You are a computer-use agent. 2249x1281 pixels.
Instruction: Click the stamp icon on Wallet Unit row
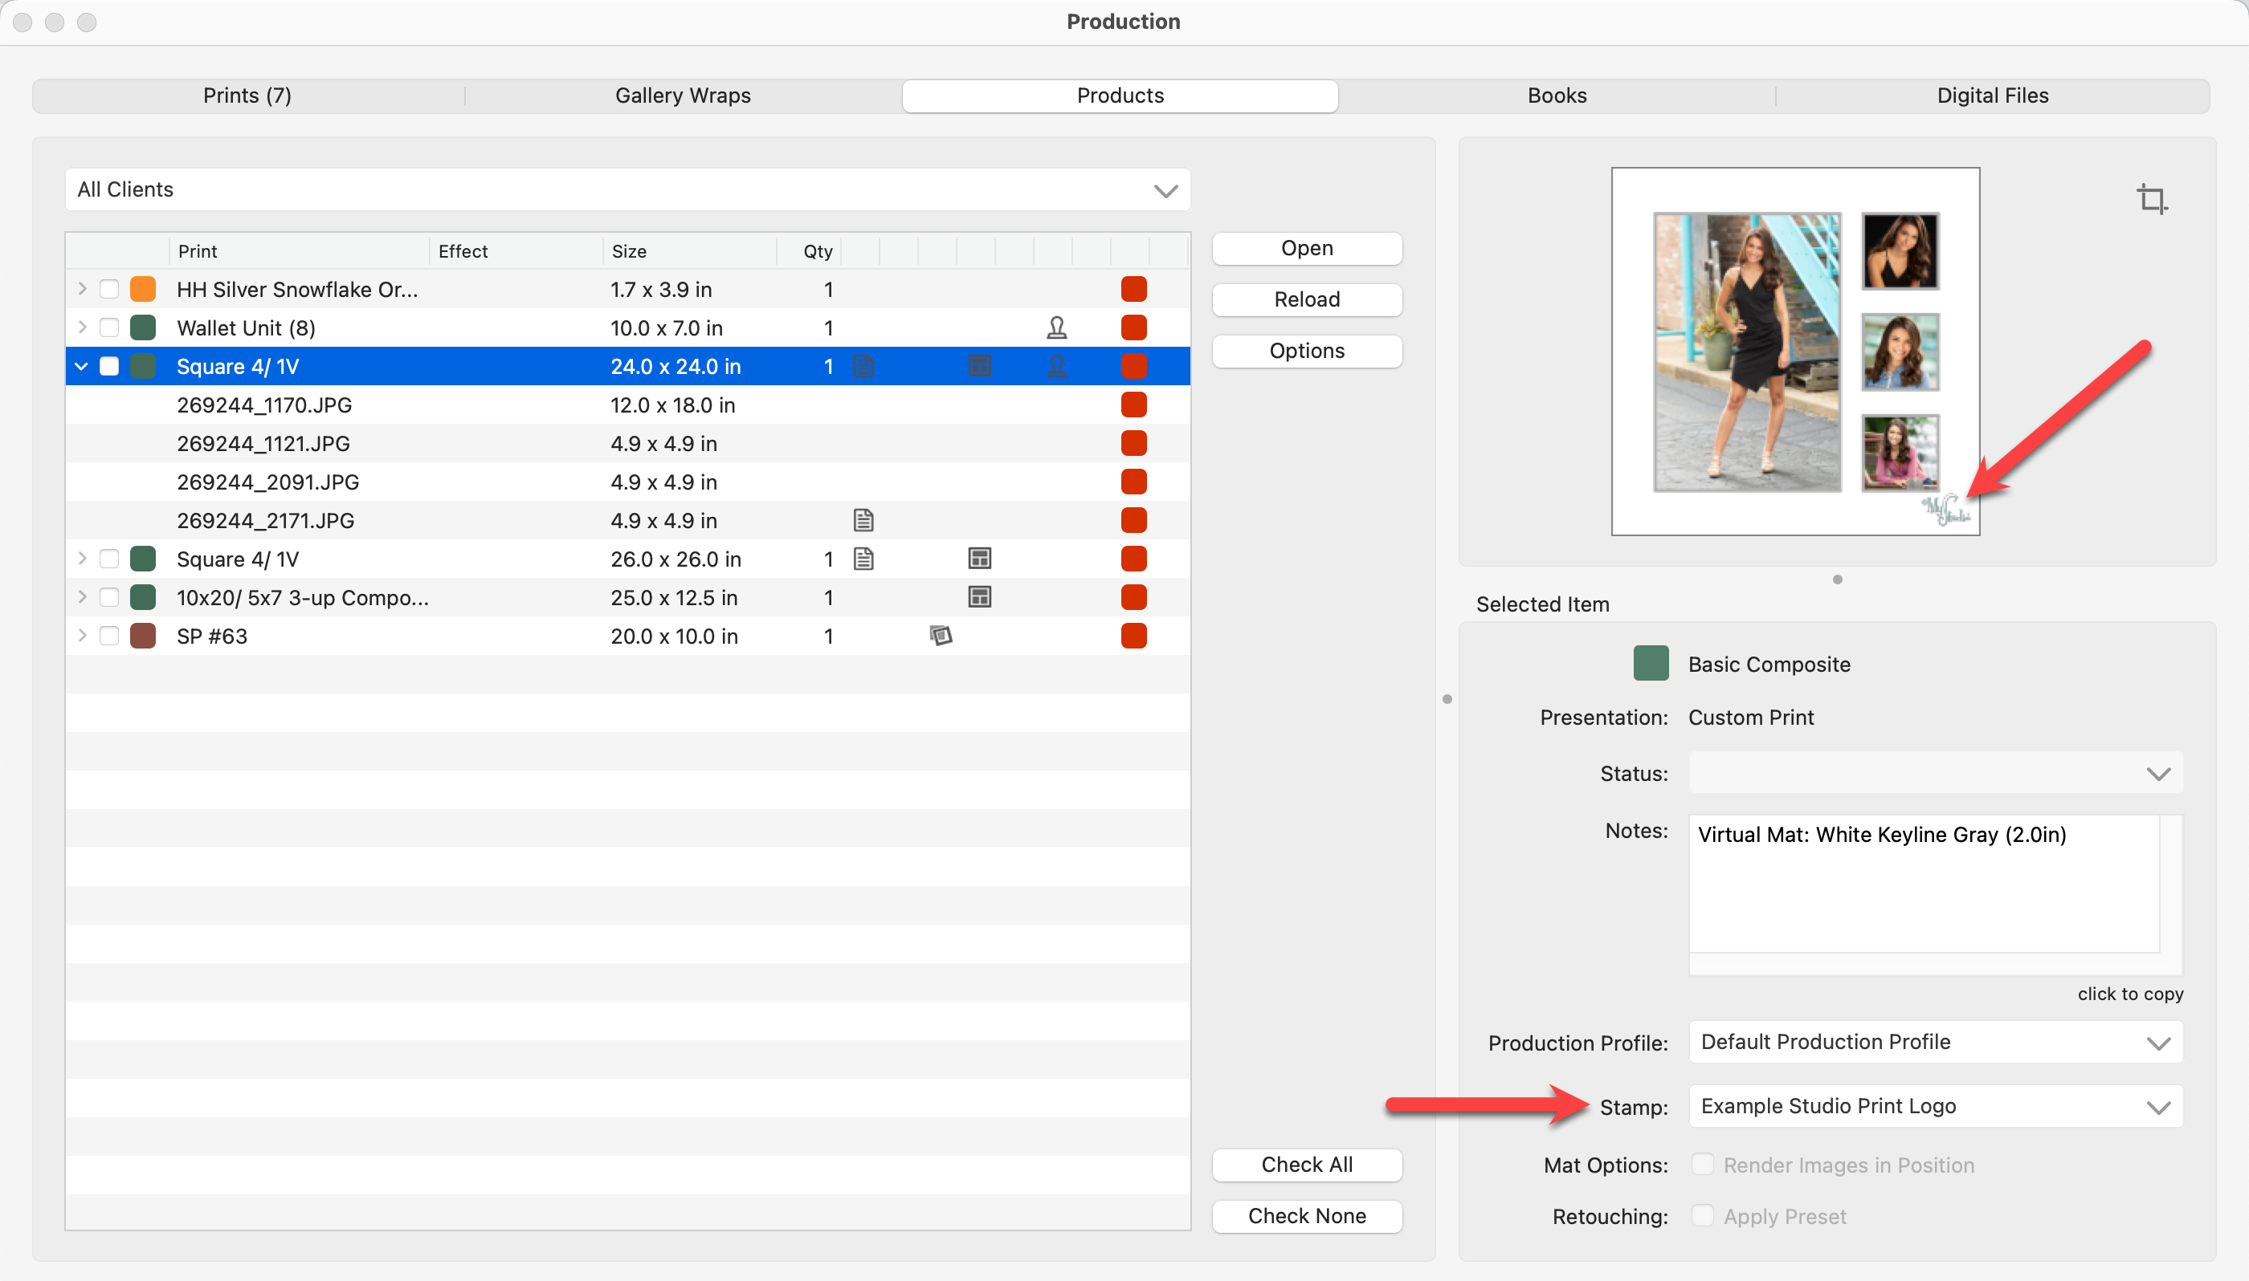click(1056, 328)
